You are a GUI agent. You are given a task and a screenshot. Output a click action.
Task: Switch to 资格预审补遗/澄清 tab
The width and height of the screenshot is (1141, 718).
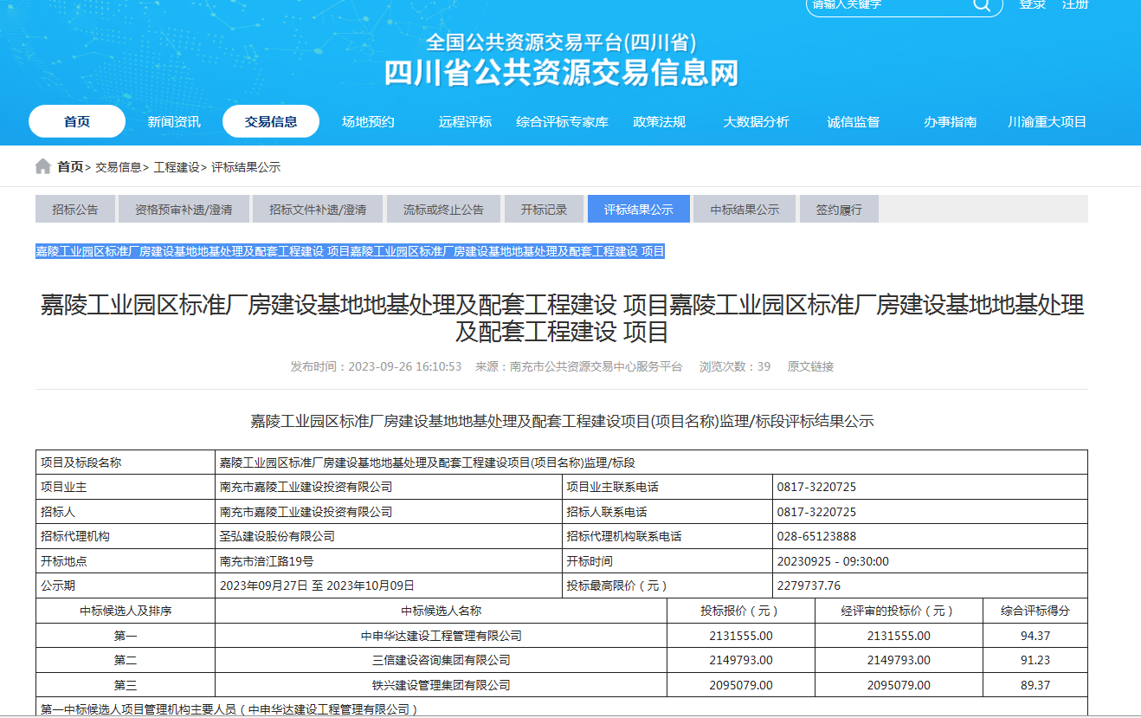point(184,210)
